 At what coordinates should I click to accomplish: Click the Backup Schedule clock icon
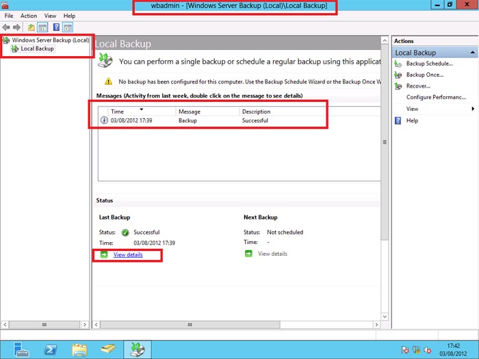(398, 64)
